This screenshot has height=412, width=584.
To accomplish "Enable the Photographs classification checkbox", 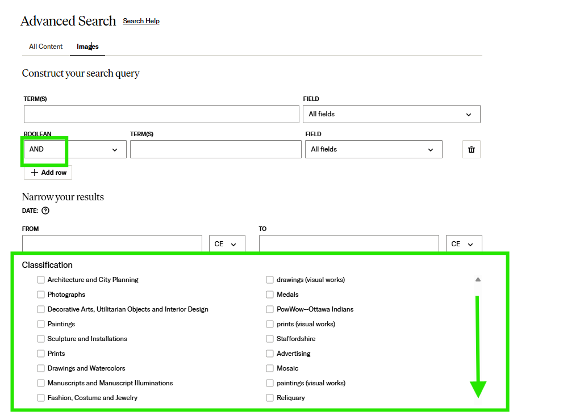I will 41,295.
